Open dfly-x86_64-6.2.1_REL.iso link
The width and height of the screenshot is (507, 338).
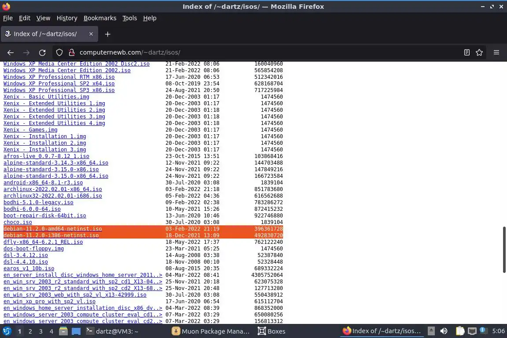[x=43, y=242]
